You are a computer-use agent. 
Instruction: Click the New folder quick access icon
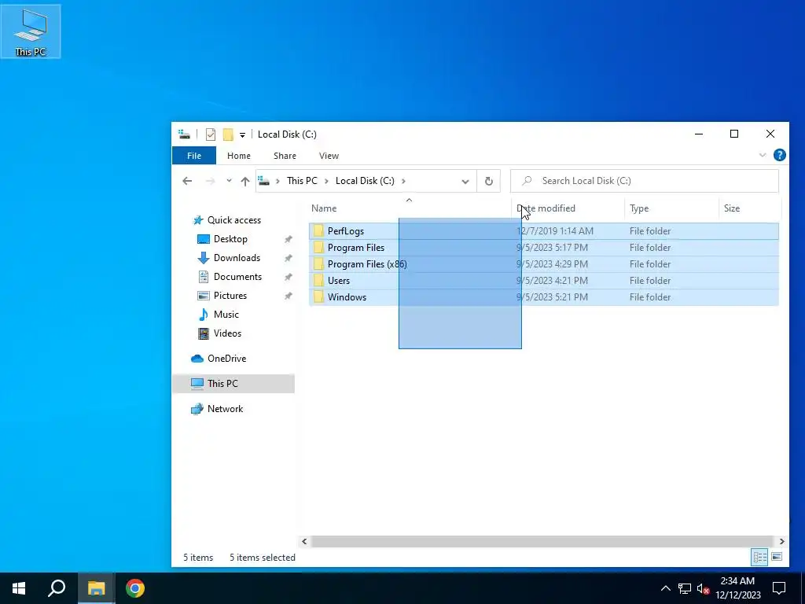pyautogui.click(x=228, y=134)
